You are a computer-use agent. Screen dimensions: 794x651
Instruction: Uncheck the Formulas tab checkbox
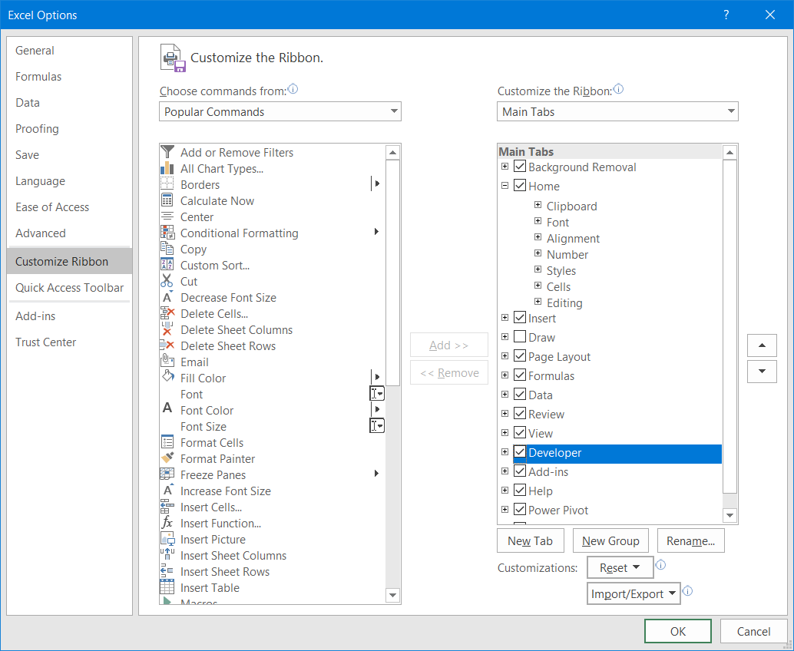click(520, 375)
